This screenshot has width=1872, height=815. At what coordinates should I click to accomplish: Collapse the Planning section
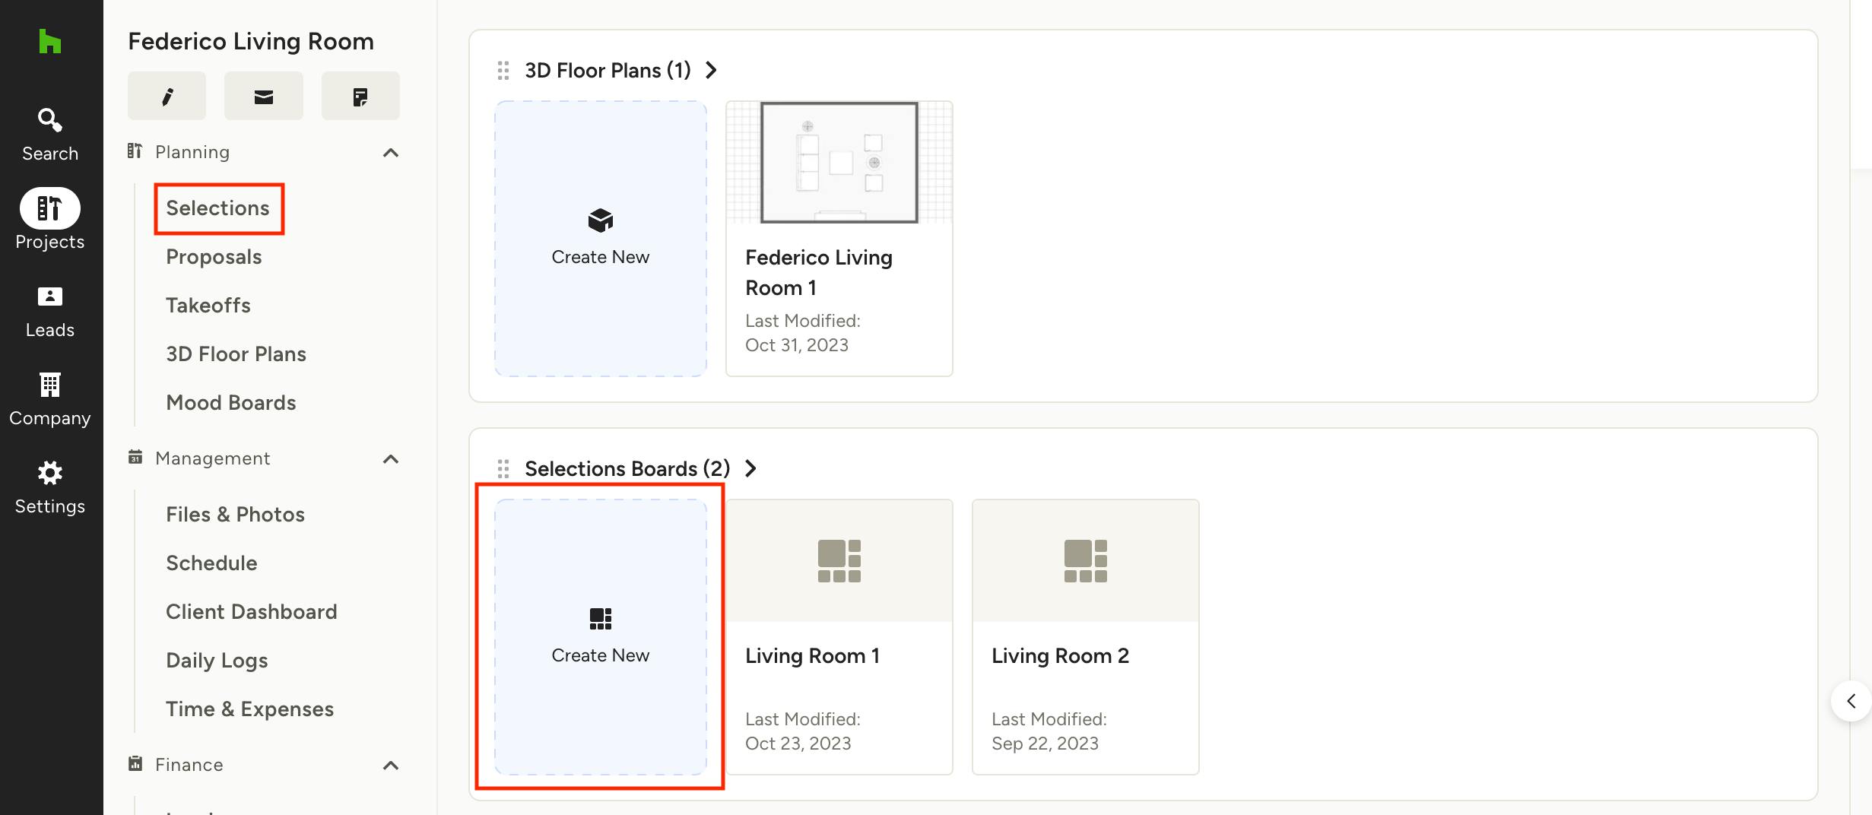coord(391,153)
